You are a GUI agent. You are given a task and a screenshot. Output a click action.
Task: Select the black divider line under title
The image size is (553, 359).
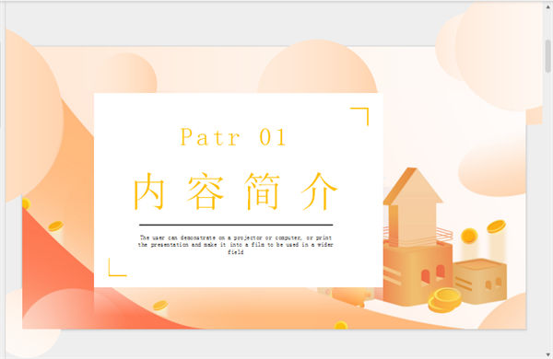pos(236,225)
